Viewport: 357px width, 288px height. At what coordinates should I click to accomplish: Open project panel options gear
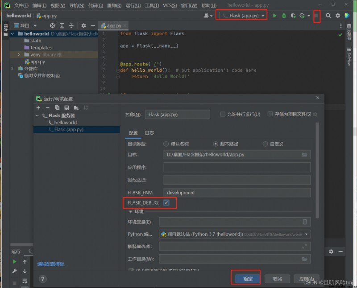[83, 26]
